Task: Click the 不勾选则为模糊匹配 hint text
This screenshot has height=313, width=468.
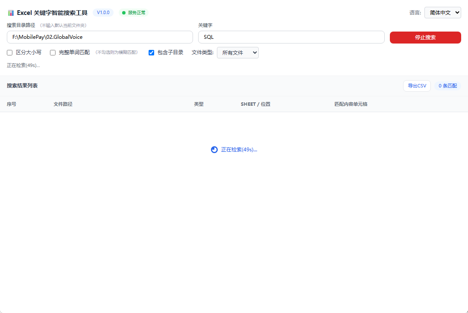Action: (x=117, y=52)
